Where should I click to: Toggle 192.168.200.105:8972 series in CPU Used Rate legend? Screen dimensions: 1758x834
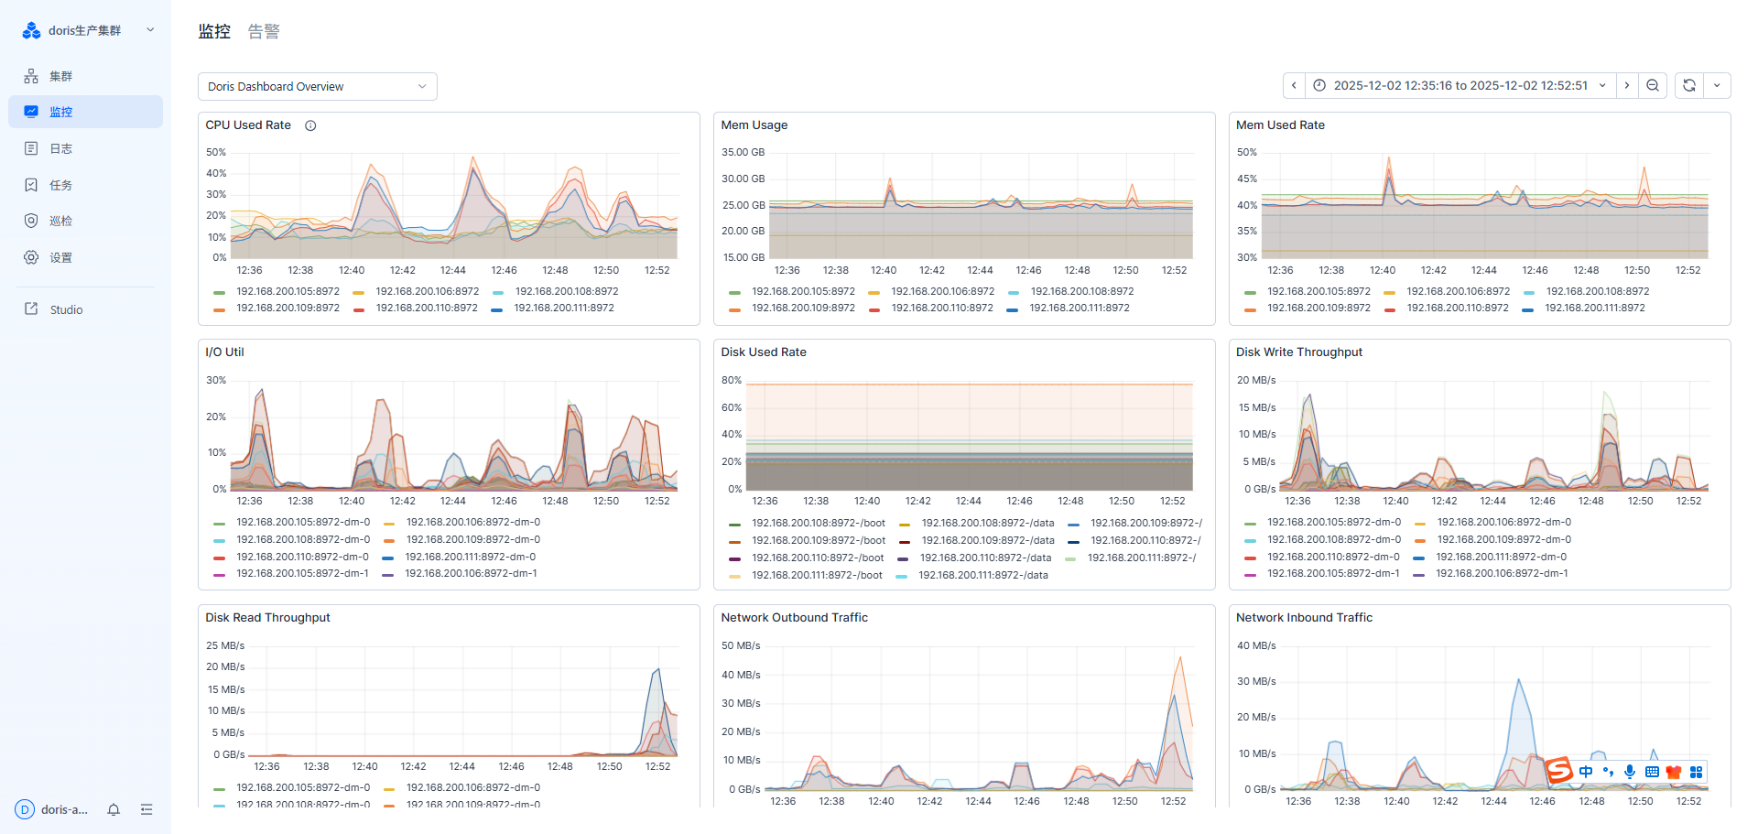pos(288,291)
